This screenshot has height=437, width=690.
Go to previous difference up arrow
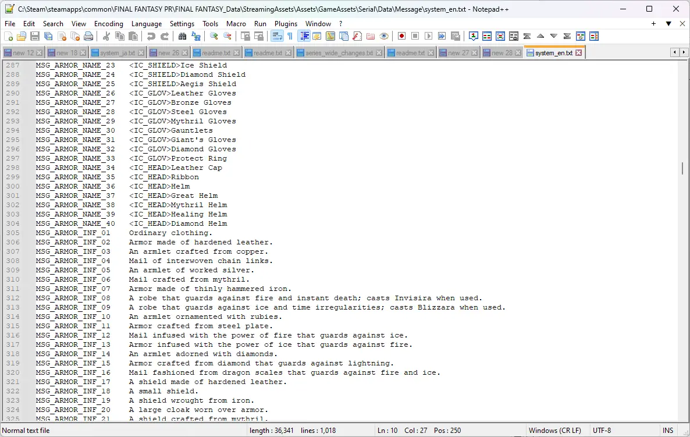(540, 37)
